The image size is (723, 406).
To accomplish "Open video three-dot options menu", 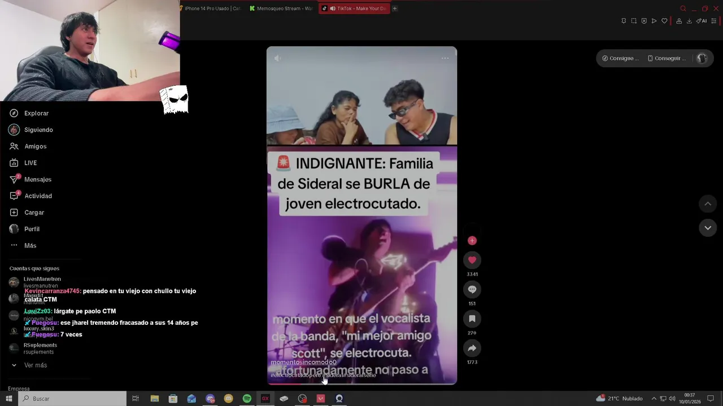I will click(x=445, y=58).
